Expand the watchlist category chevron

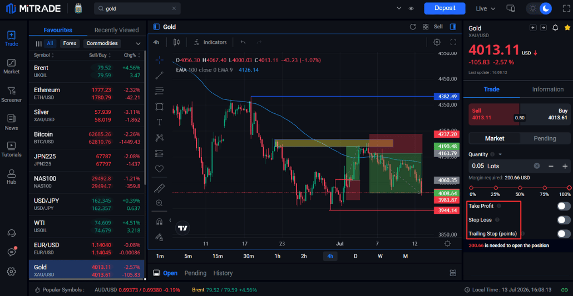click(138, 43)
